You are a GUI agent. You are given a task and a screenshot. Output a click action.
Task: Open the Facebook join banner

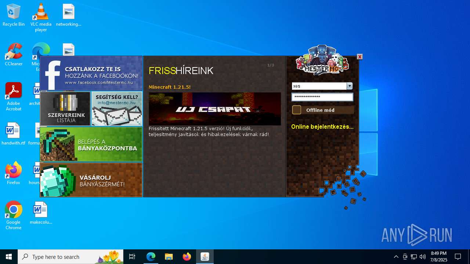[x=91, y=73]
